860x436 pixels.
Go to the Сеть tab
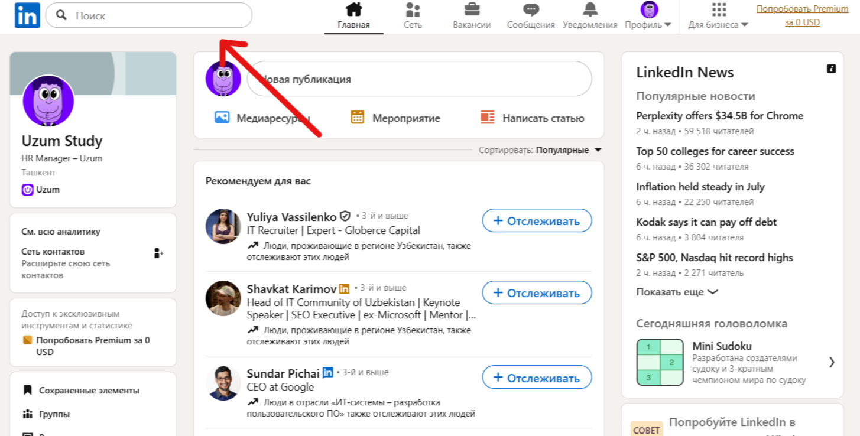click(413, 17)
